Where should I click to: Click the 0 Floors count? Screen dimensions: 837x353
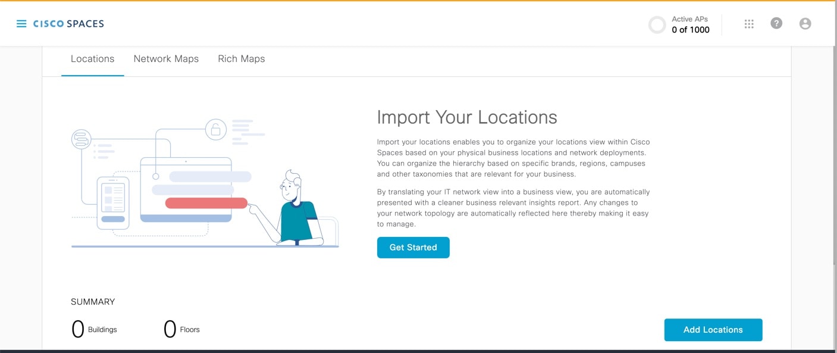(181, 329)
